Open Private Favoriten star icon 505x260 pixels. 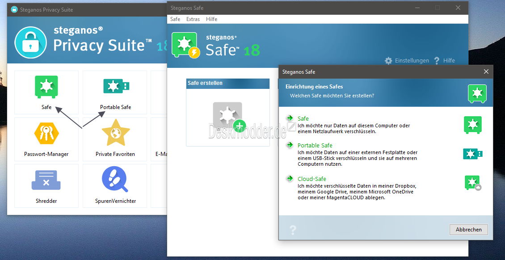coord(116,132)
